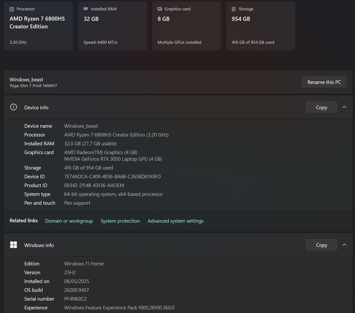Click NVIDIA GeForce RTX 3050 Laptop GPU text
The height and width of the screenshot is (313, 355).
113,159
